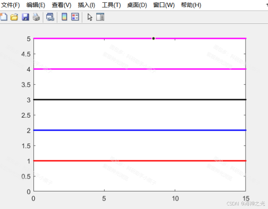Print the figure with printer icon
The height and width of the screenshot is (209, 268).
coord(36,17)
